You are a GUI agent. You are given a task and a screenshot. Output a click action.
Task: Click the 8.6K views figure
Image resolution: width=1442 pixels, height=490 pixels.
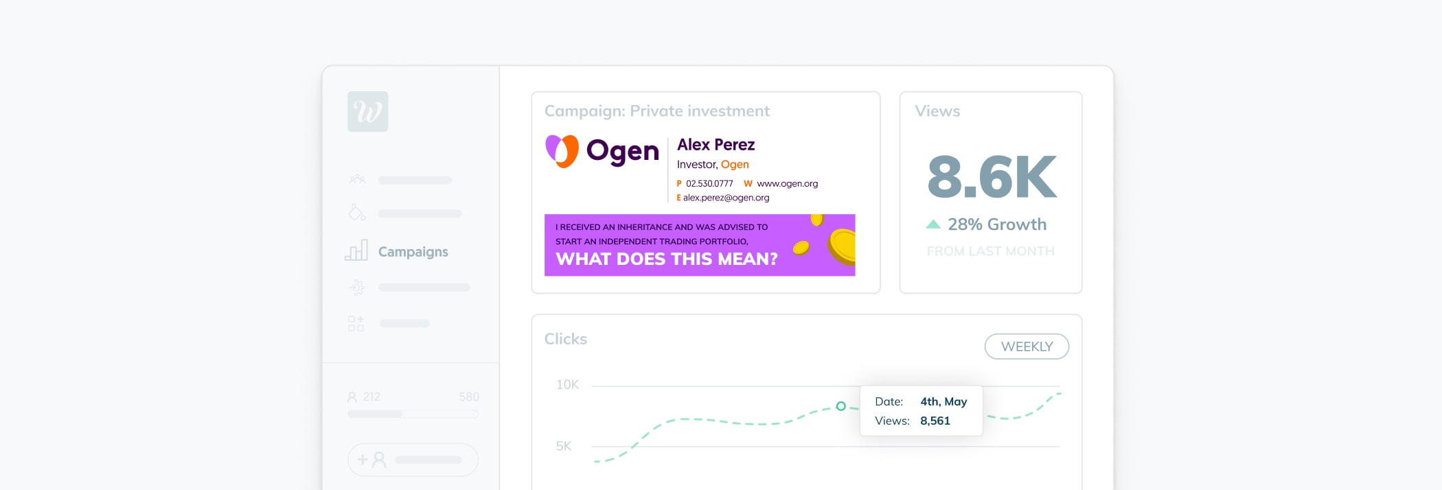tap(992, 177)
